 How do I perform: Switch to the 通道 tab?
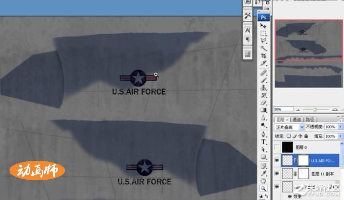(x=297, y=120)
